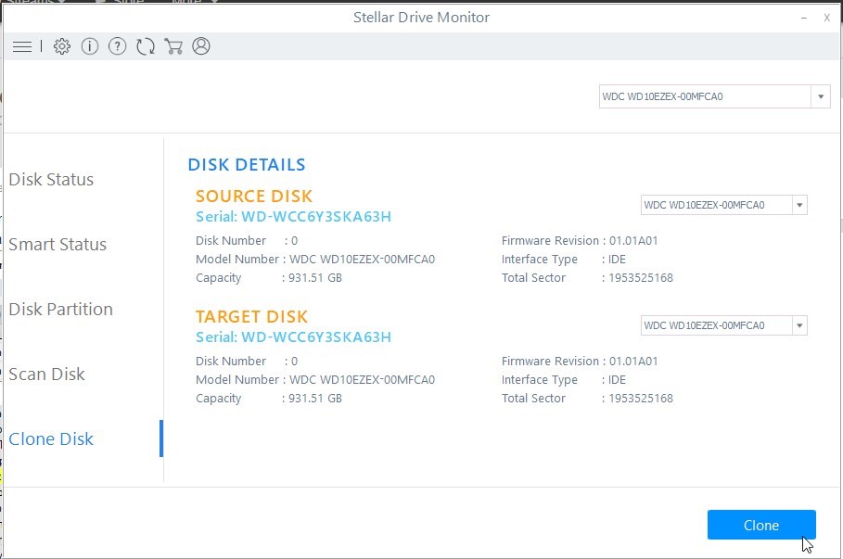Open the Disk Partition tab
Viewport: 843px width, 559px height.
(x=61, y=309)
